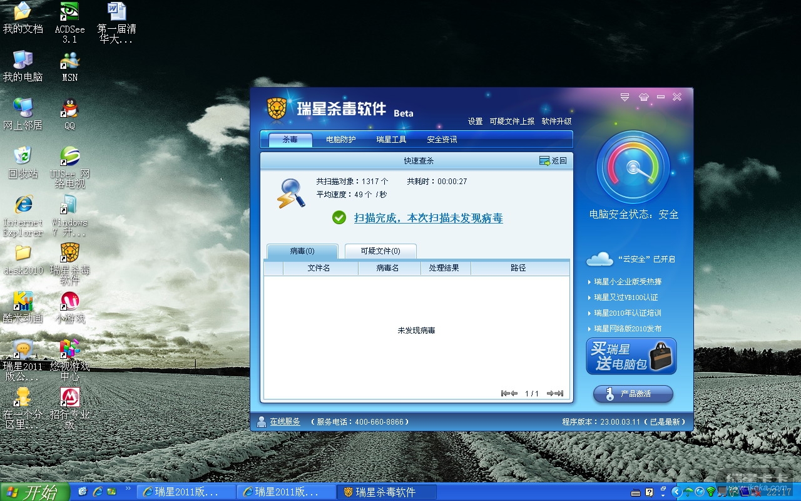
Task: Open 我的电脑 on the desktop
Action: (x=23, y=66)
